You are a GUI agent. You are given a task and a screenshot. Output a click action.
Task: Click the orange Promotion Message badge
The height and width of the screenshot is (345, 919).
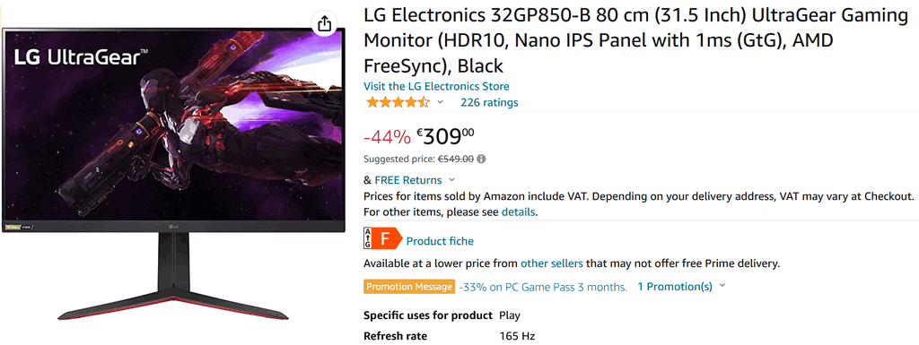(409, 287)
